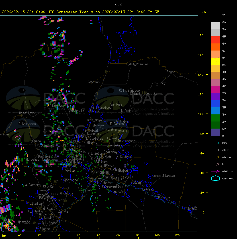
Task: Click the S_MARTIN map label
Action: [107, 165]
